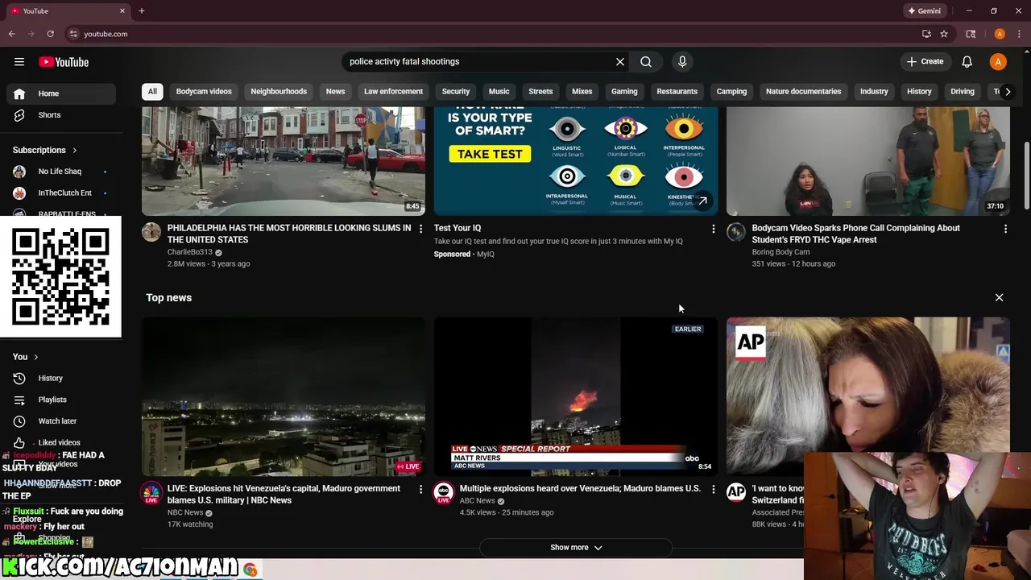The image size is (1031, 580).
Task: Play the NBC News live Venezuela thumbnail
Action: tap(284, 396)
